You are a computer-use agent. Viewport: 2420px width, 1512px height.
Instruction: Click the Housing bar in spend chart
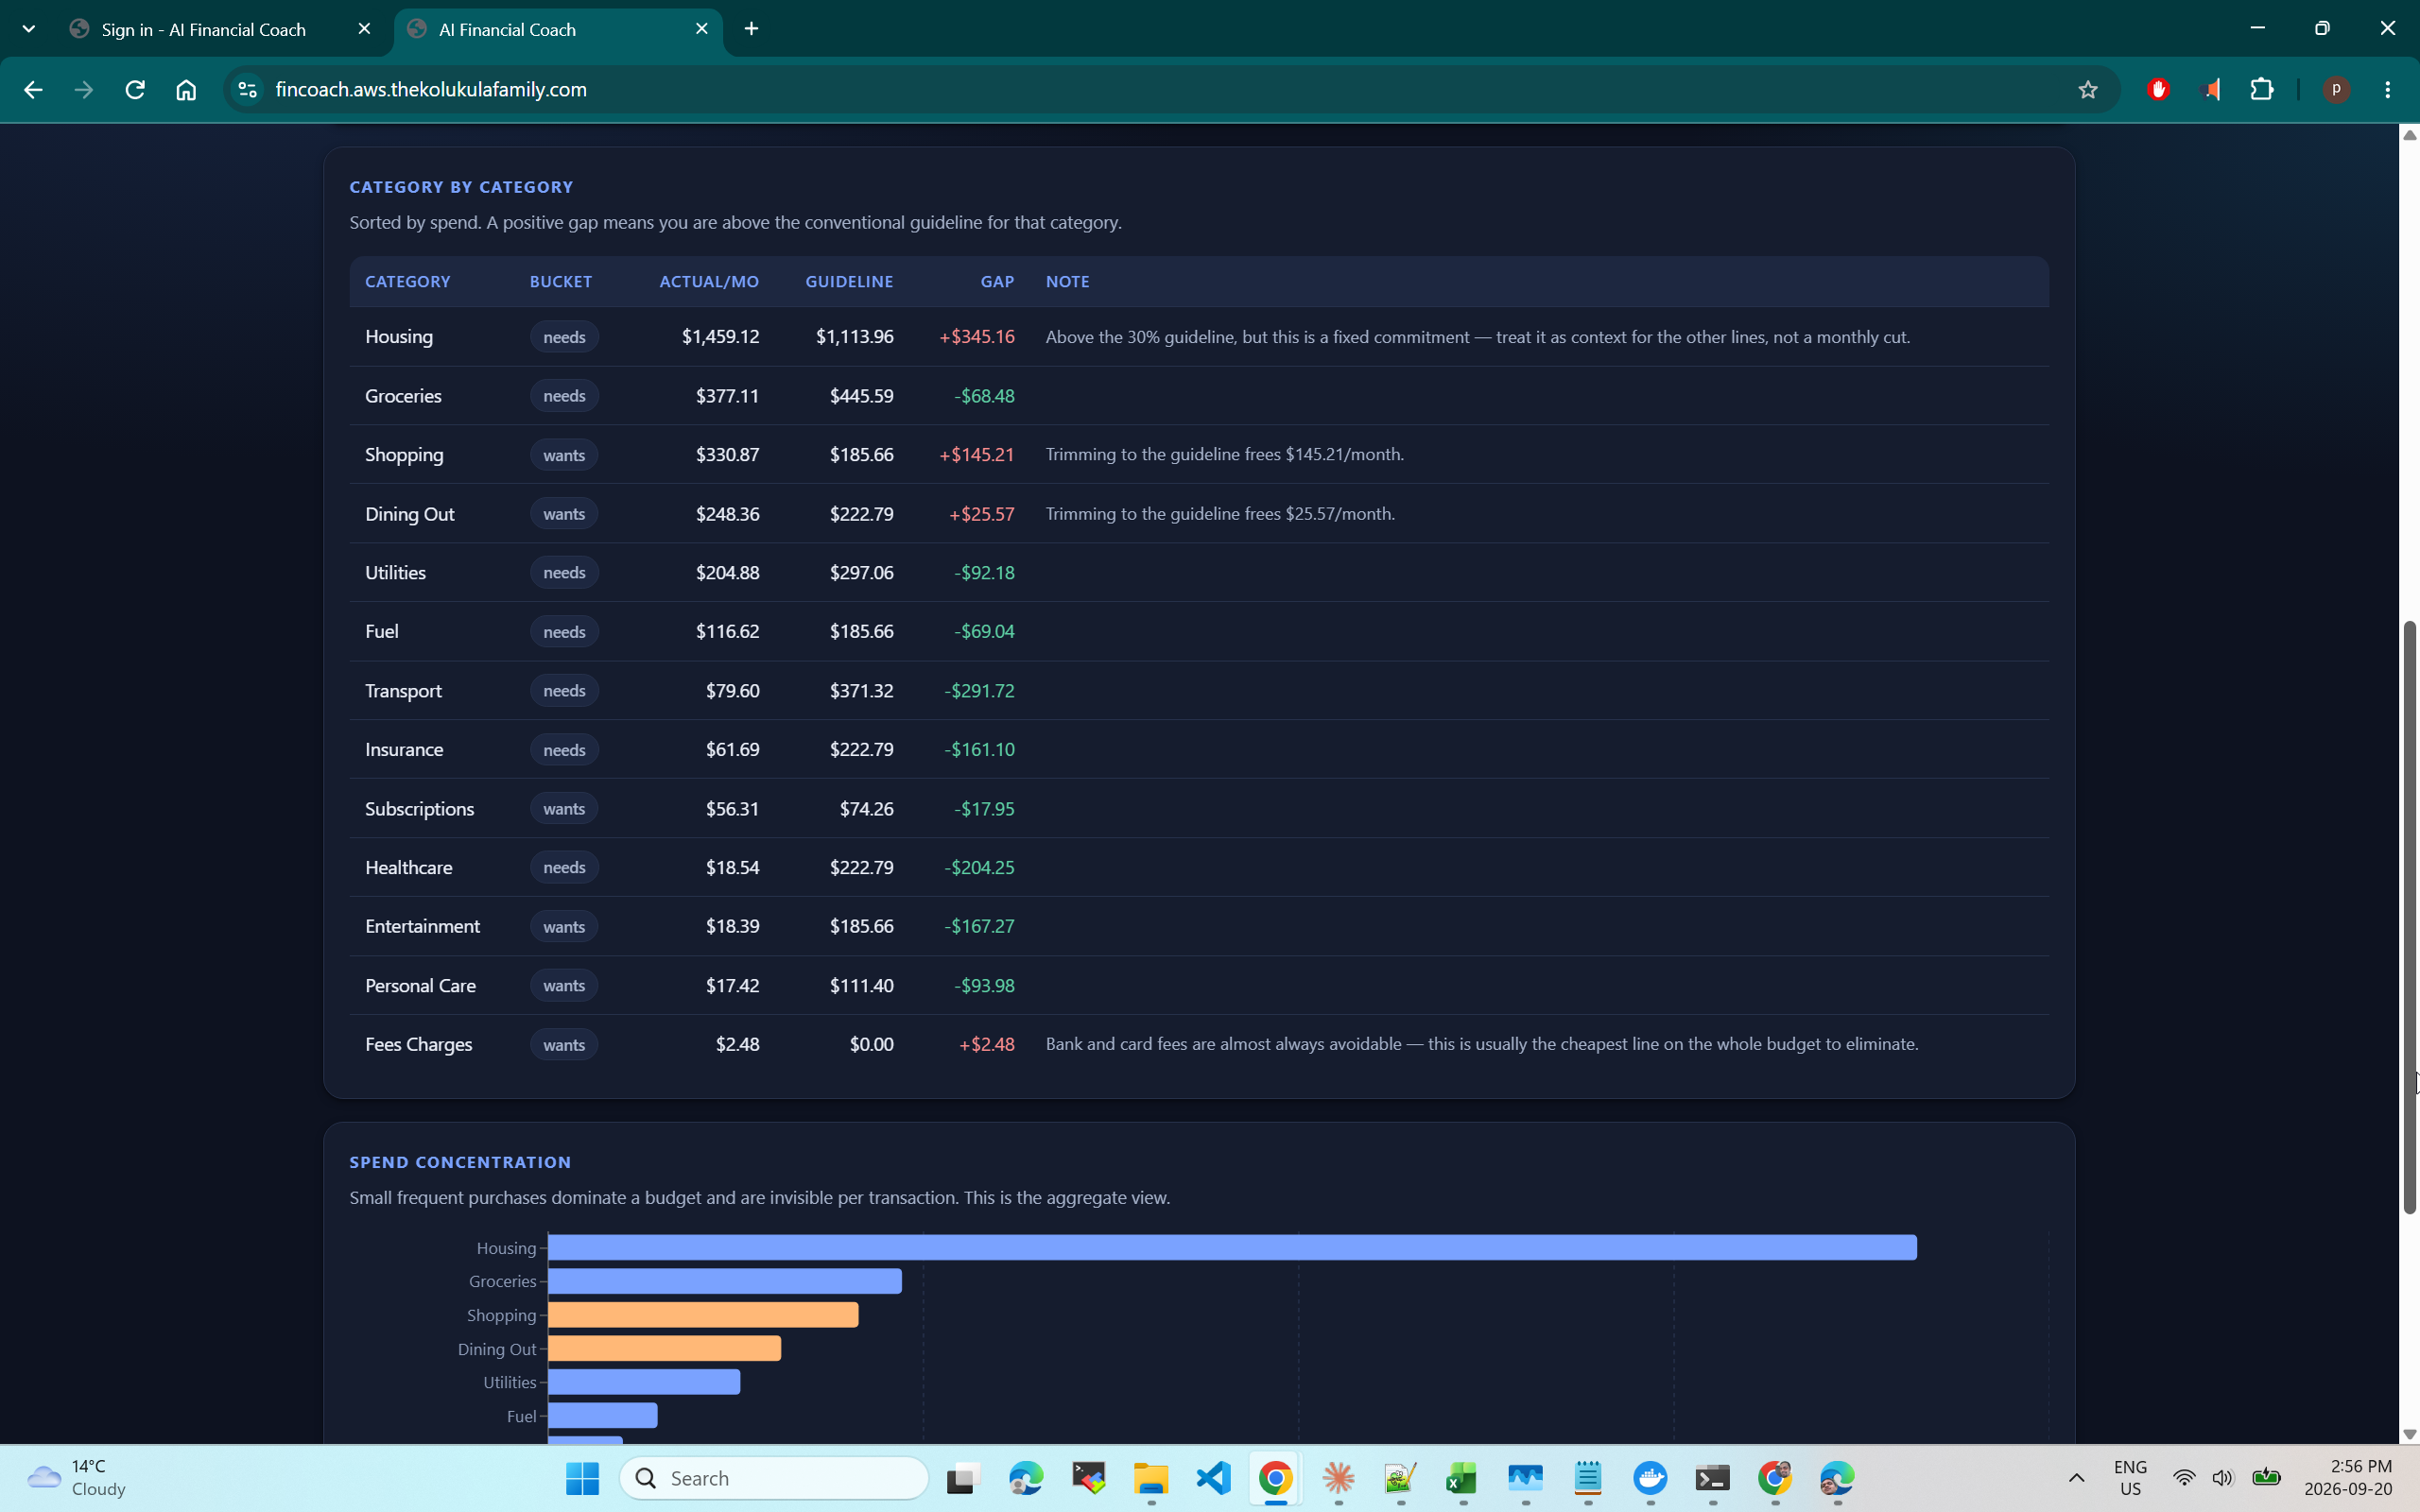point(1232,1247)
